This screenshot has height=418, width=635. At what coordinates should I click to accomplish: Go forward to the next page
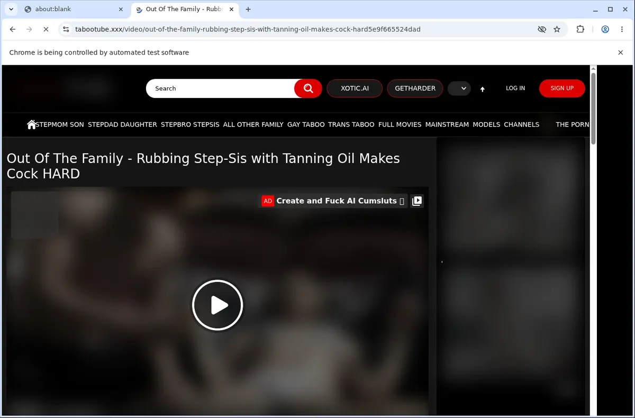point(29,30)
